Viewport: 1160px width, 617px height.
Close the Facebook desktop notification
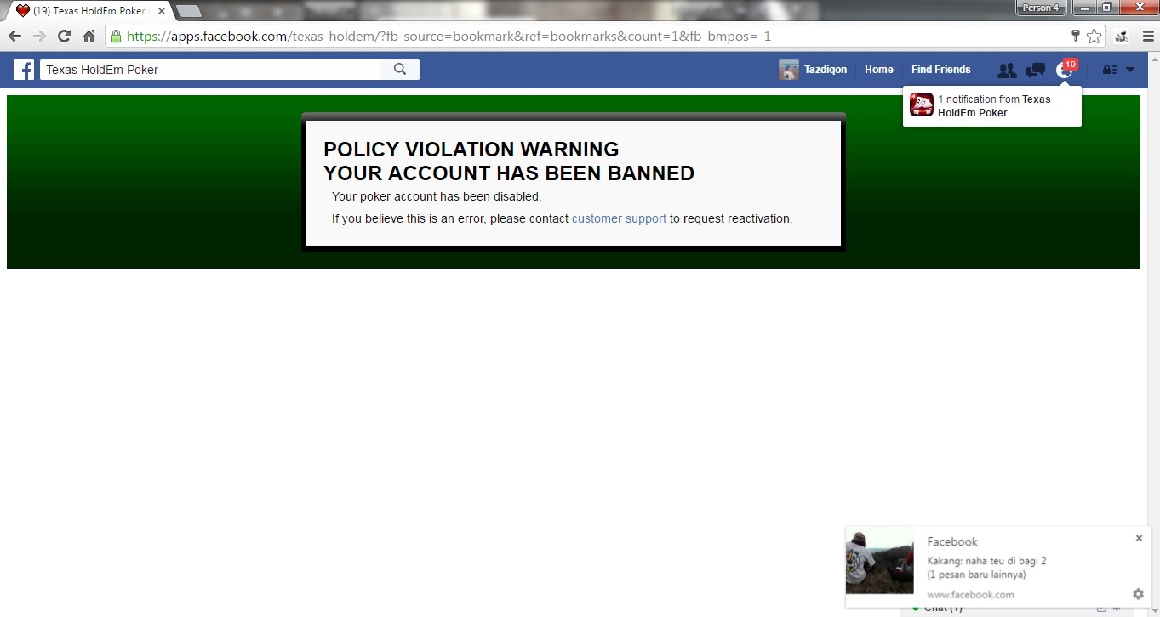click(x=1139, y=538)
